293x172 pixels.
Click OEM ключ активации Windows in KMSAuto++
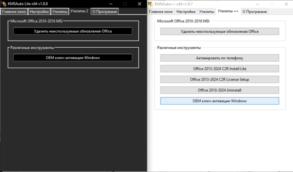(x=220, y=101)
